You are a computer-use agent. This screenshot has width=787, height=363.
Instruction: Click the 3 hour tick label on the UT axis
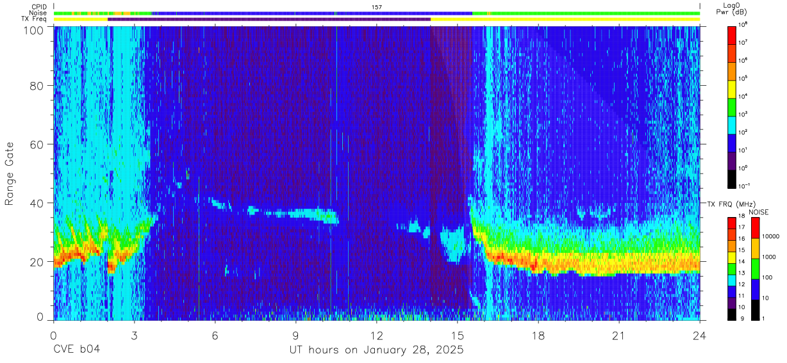[134, 335]
